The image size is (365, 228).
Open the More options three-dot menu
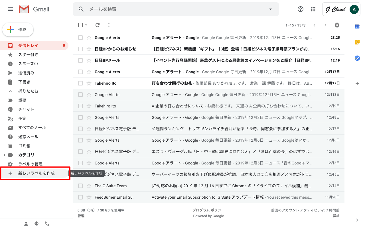[x=109, y=25]
